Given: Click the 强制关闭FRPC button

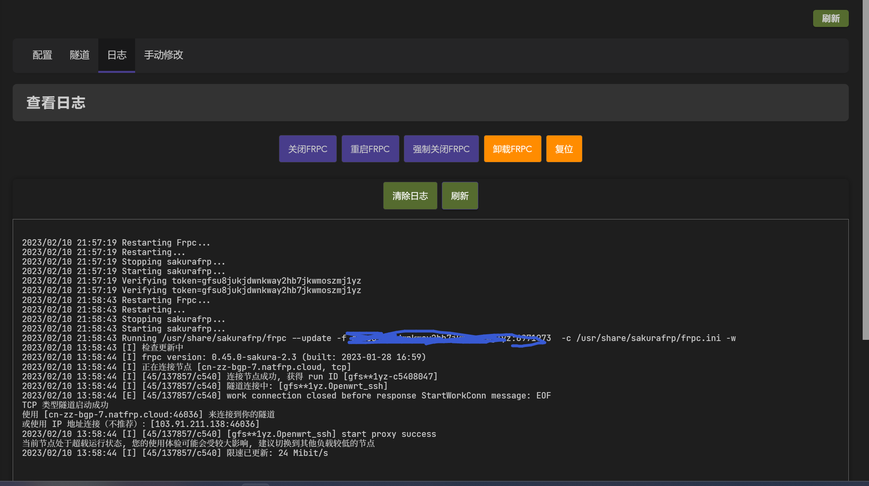Looking at the screenshot, I should coord(441,149).
